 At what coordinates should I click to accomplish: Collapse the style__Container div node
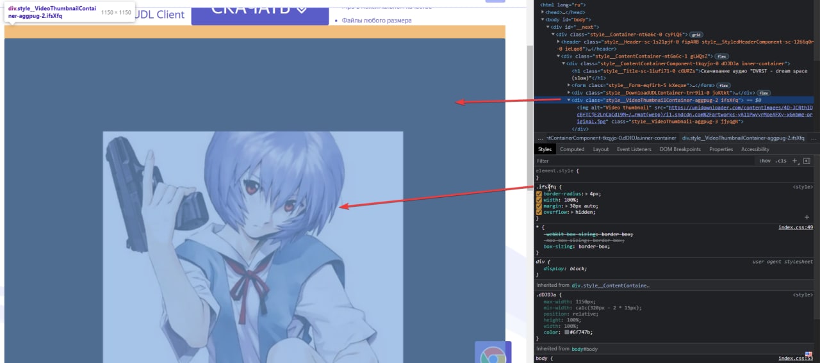click(553, 34)
